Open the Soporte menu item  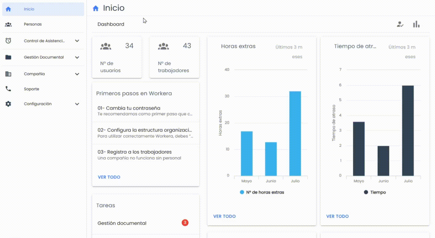coord(43,89)
